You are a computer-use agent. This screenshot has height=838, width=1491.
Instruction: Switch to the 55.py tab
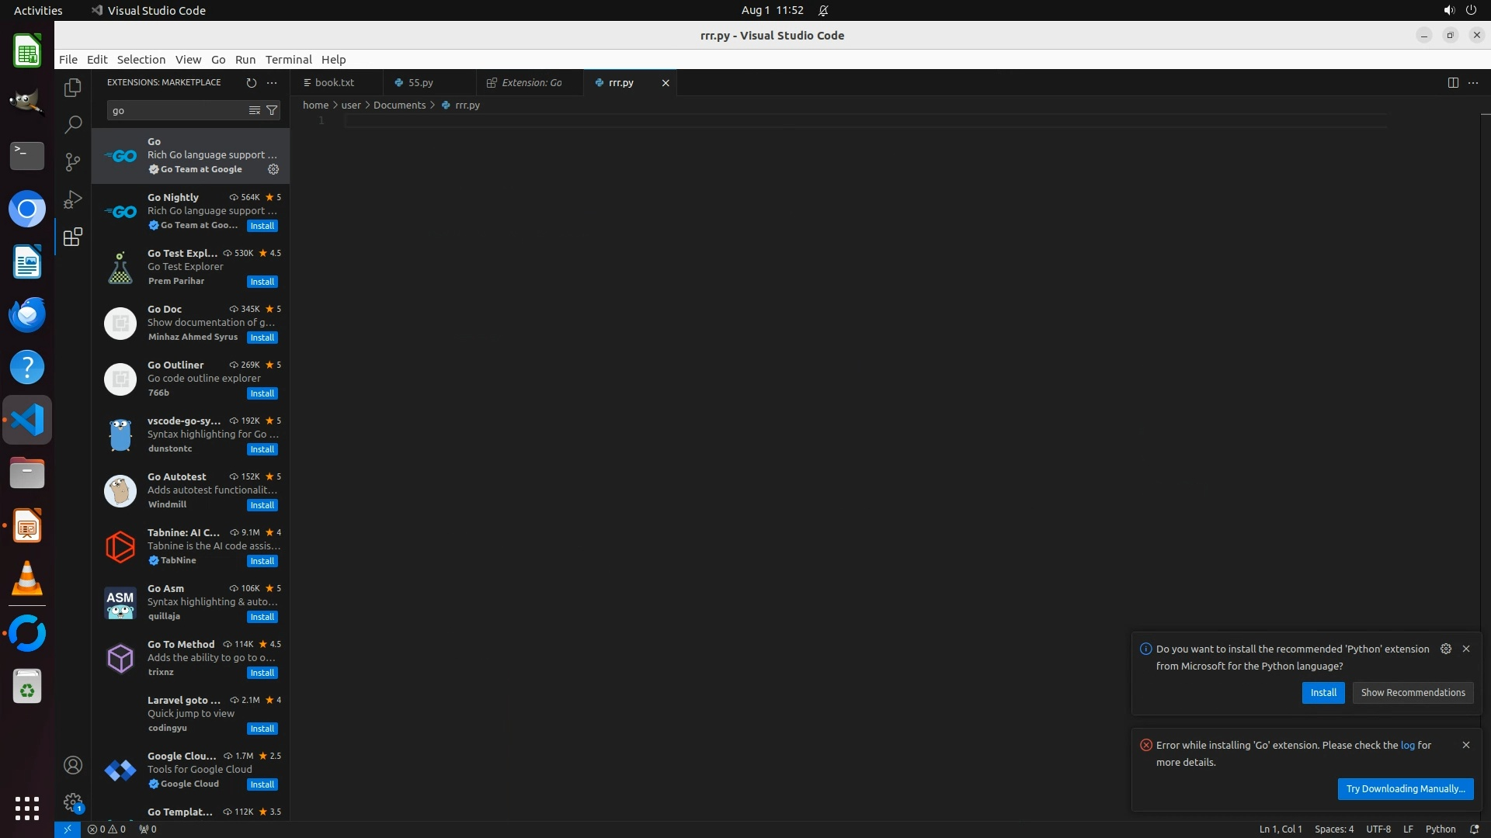(421, 82)
